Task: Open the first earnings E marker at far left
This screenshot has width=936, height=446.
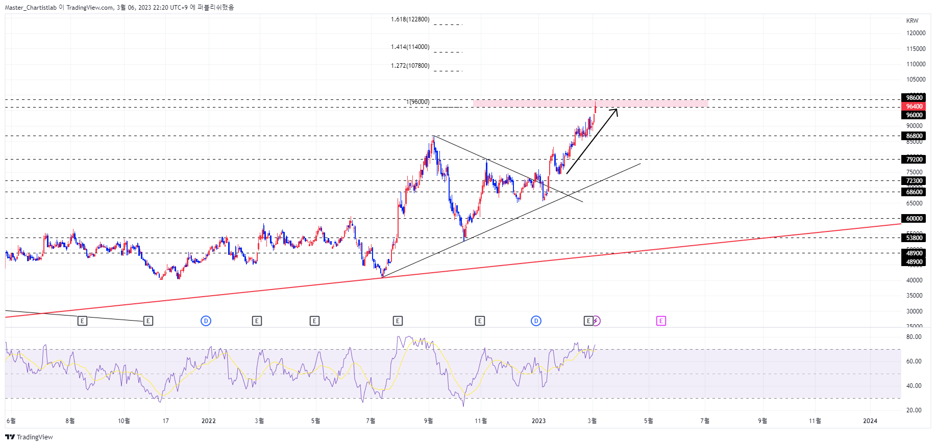Action: (82, 321)
